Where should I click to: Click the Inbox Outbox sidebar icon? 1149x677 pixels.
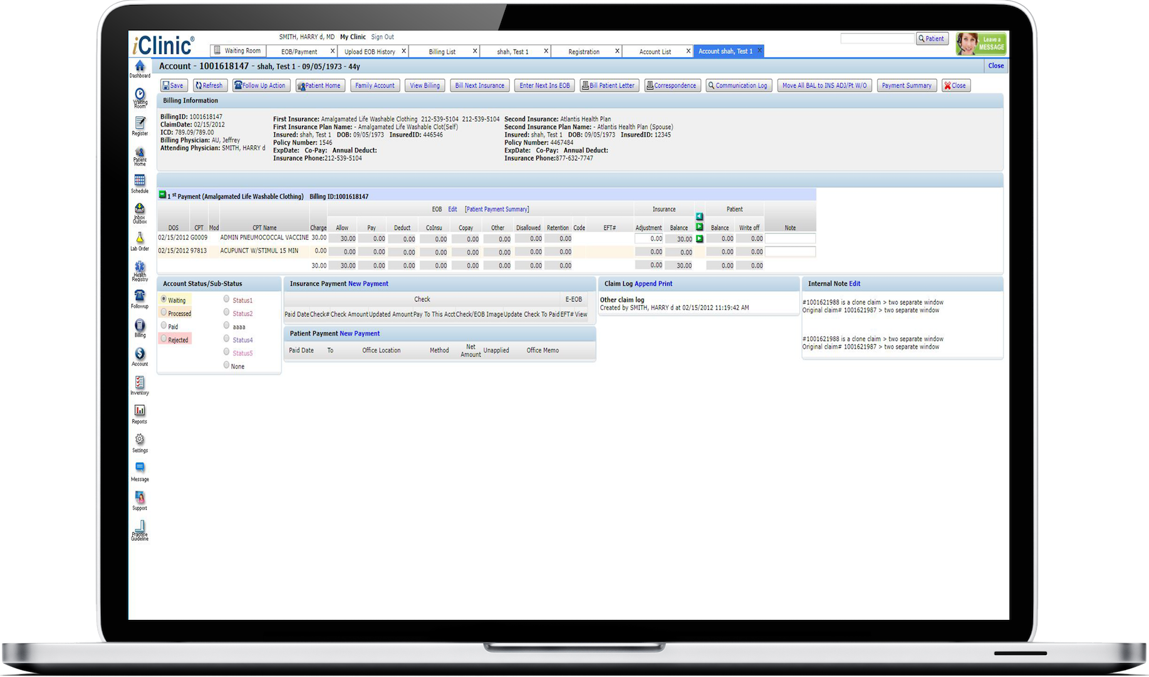[x=140, y=209]
